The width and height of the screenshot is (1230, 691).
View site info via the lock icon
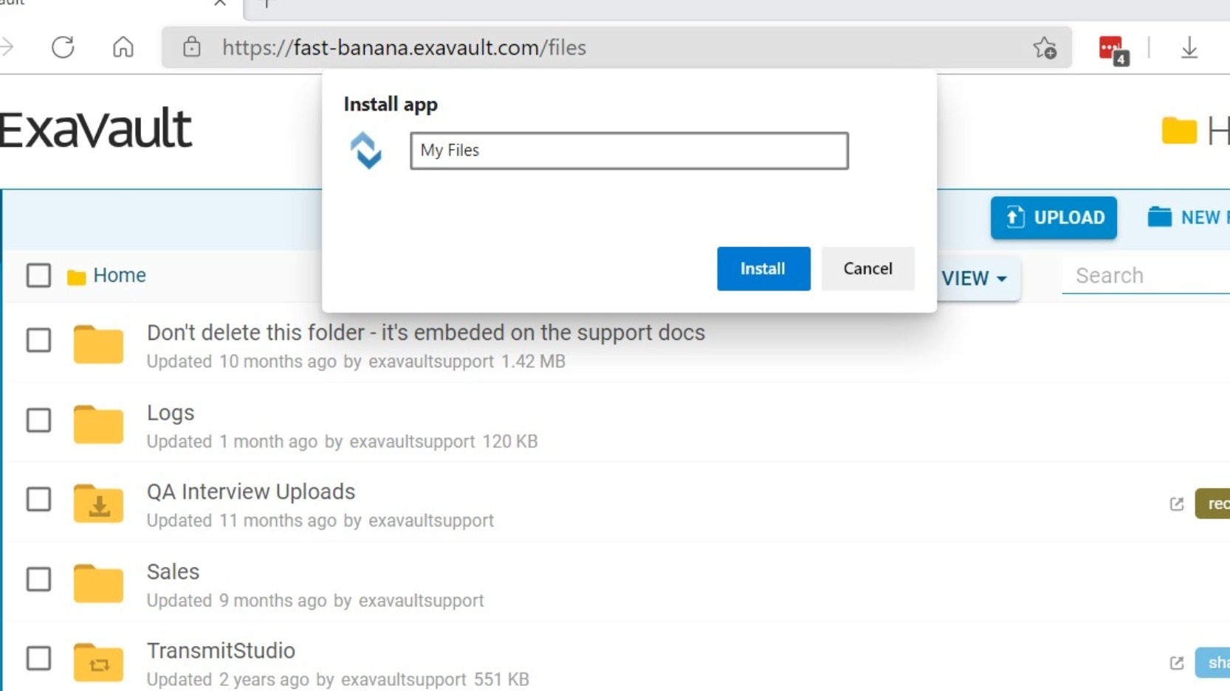pos(192,47)
